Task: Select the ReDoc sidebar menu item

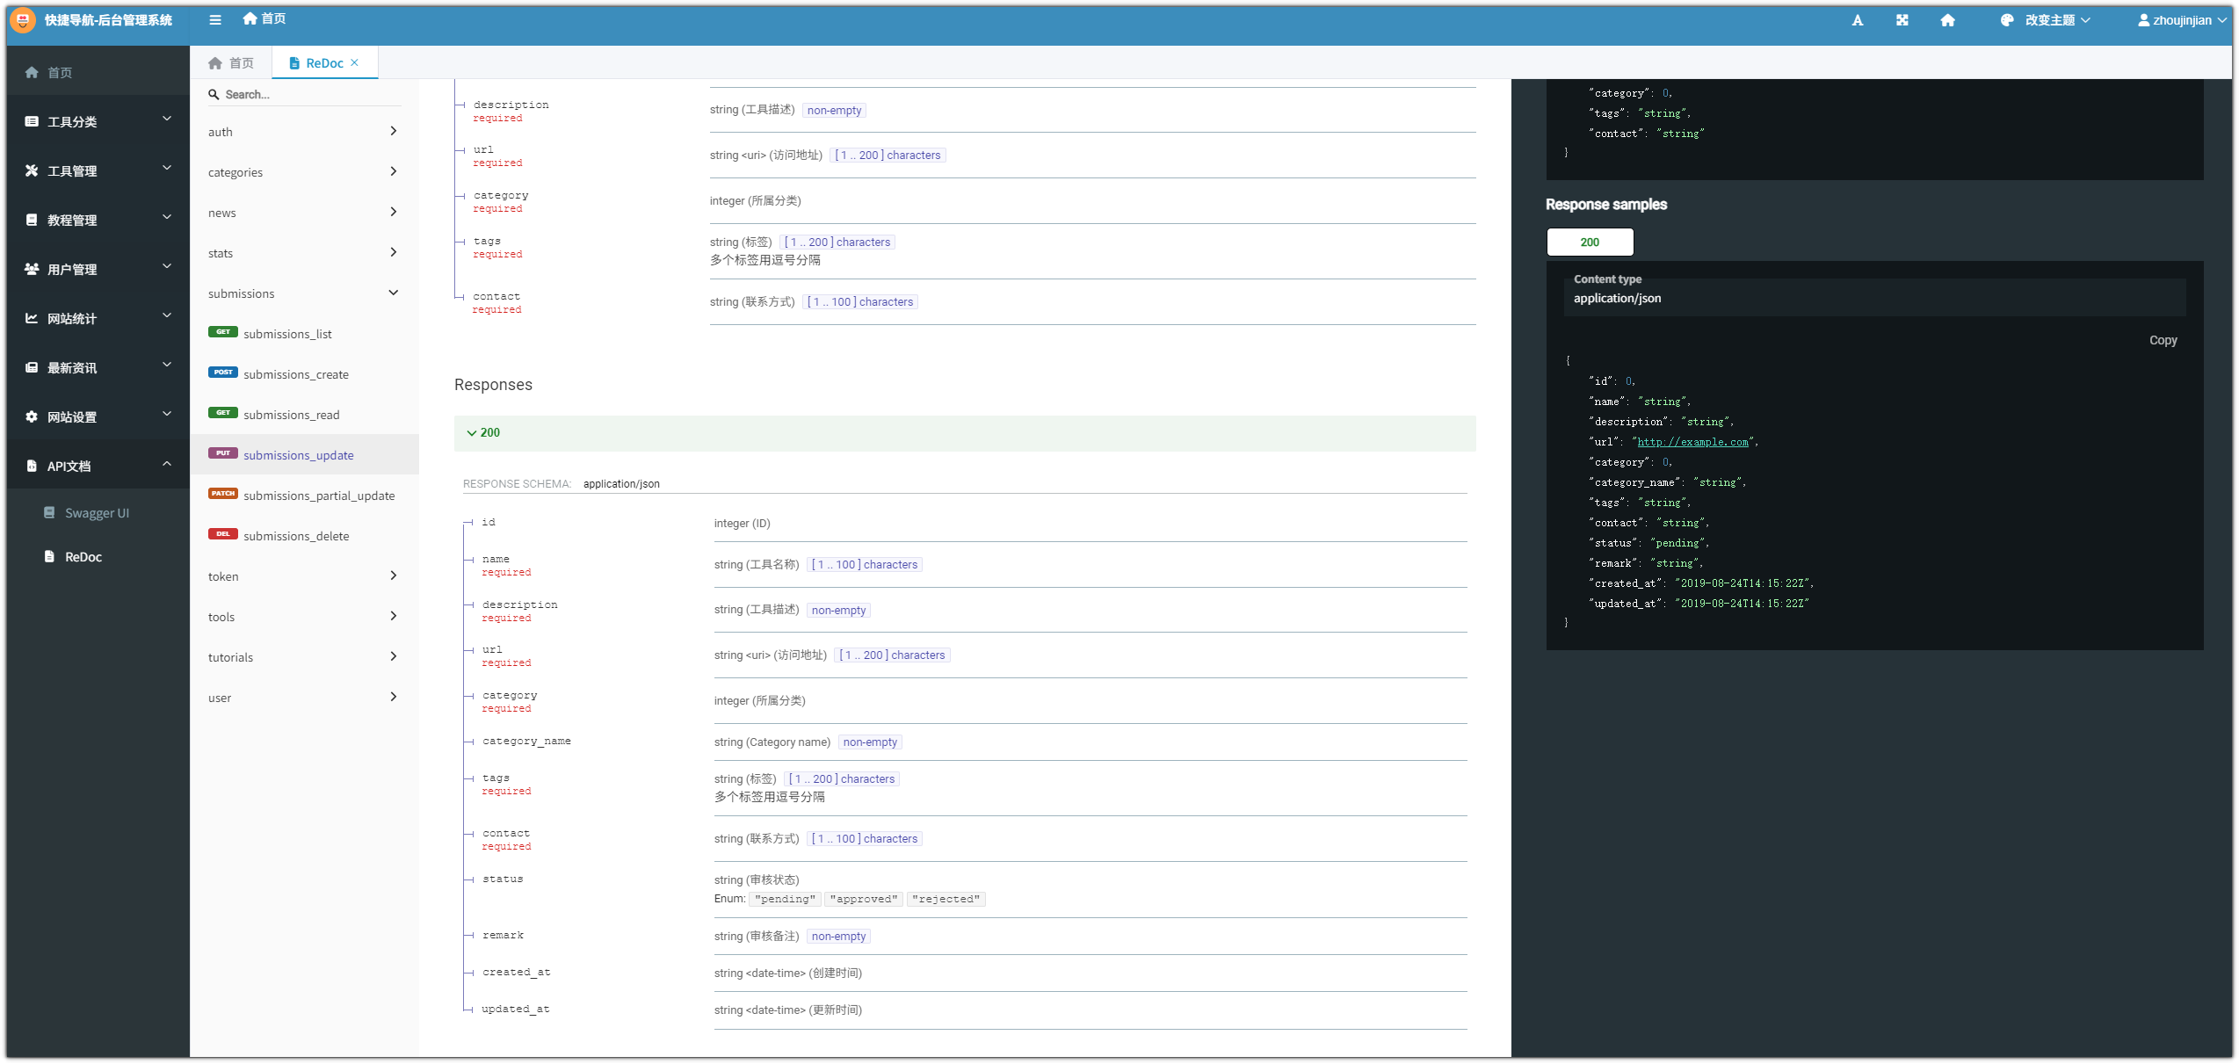Action: (x=83, y=557)
